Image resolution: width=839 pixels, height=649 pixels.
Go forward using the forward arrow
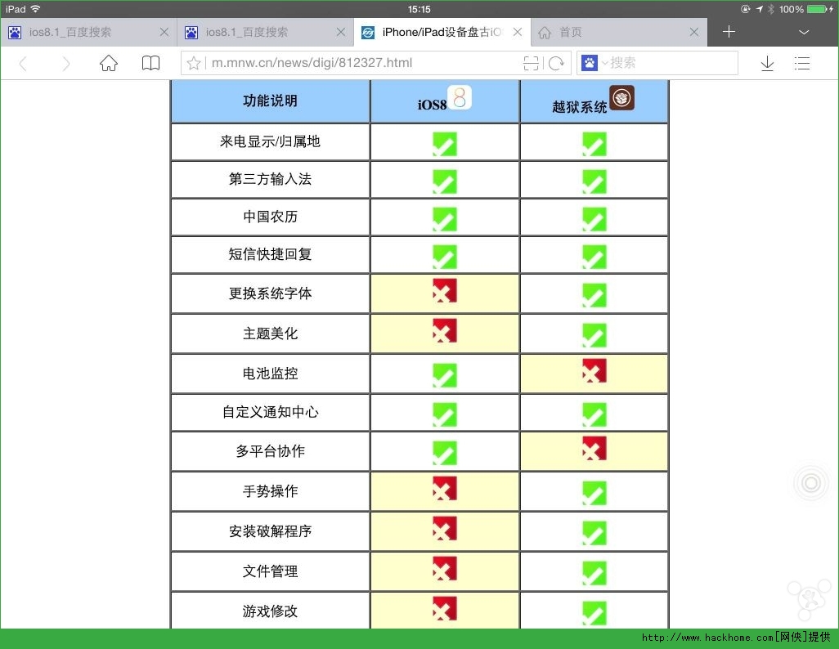(65, 64)
